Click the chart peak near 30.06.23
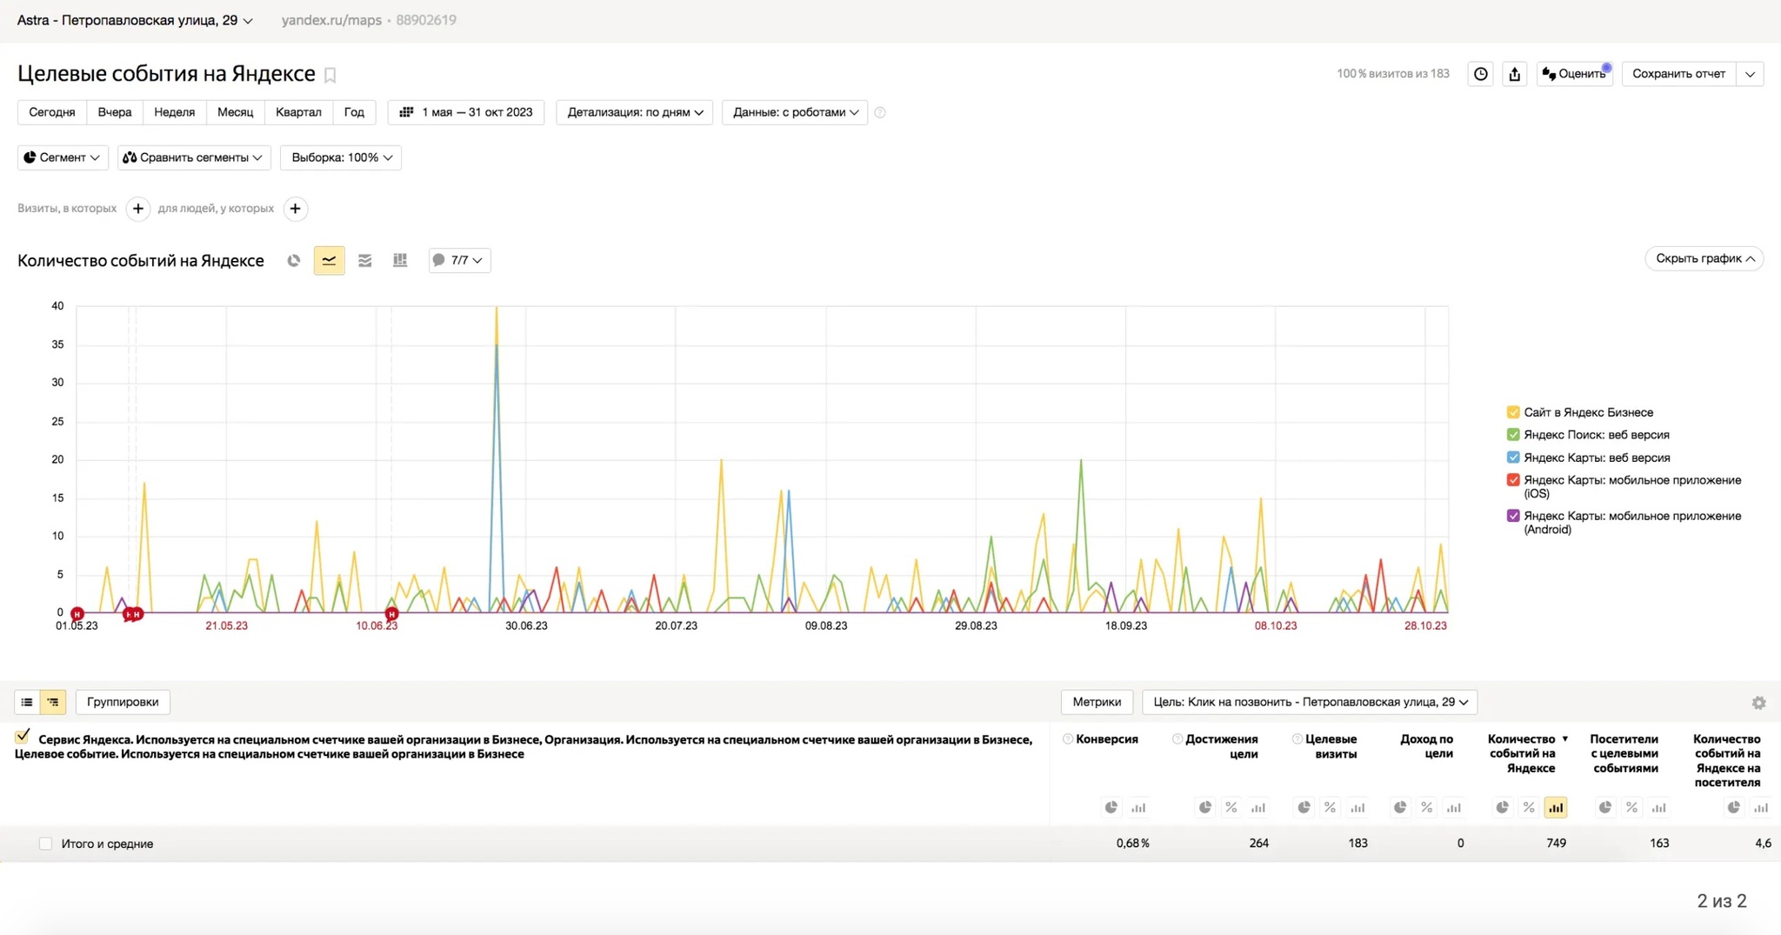Screen dimensions: 1781x935 click(497, 308)
